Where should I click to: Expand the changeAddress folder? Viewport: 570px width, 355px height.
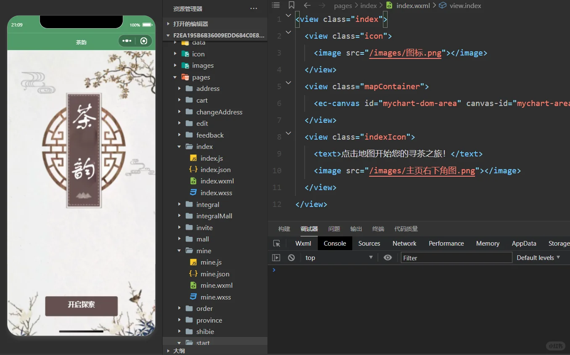[179, 112]
